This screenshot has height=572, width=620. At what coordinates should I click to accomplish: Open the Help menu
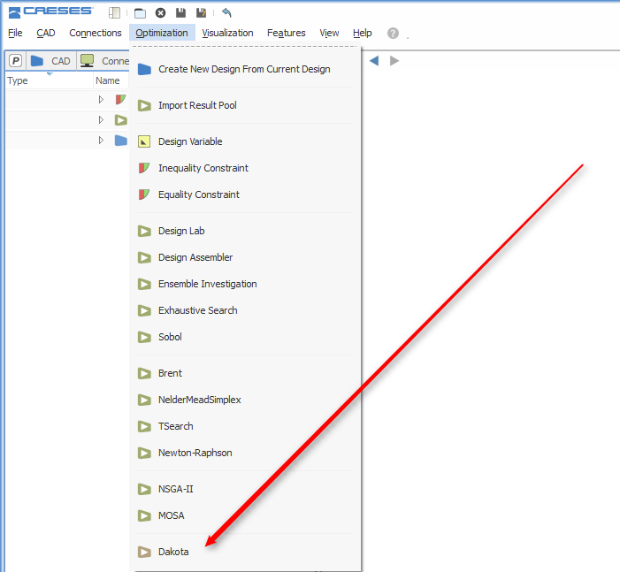coord(363,33)
